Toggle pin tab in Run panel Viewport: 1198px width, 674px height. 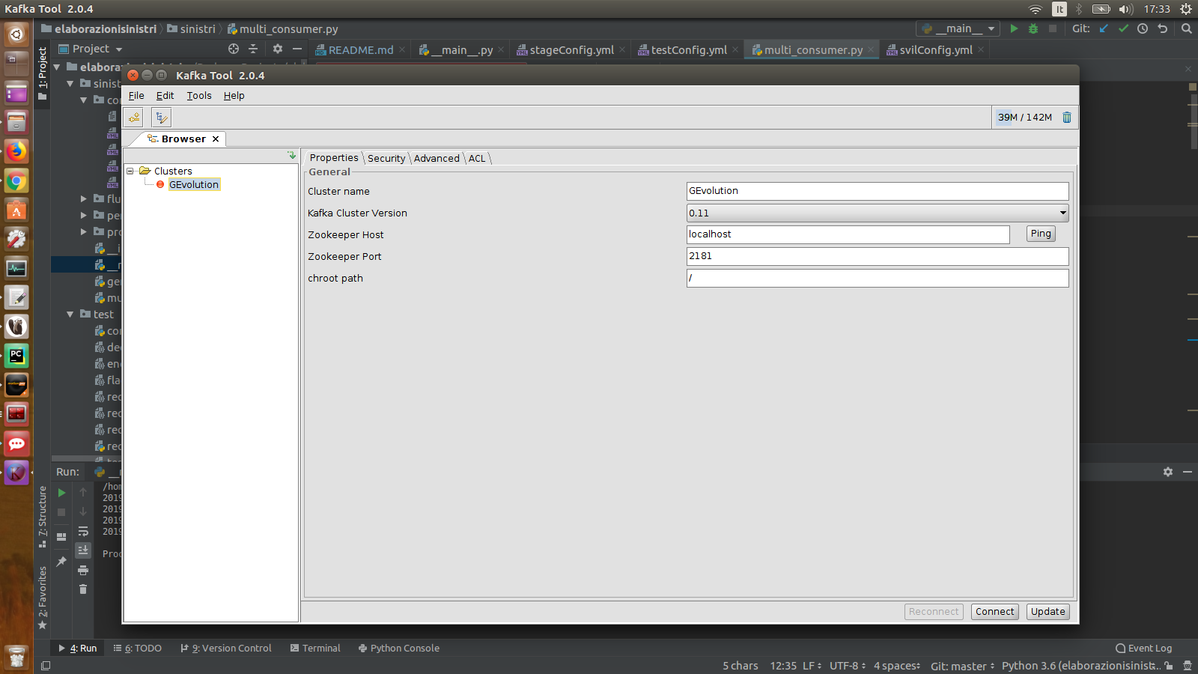tap(62, 562)
